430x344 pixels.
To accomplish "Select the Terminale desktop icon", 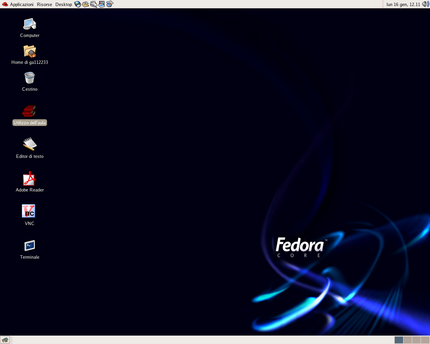I will pos(30,246).
